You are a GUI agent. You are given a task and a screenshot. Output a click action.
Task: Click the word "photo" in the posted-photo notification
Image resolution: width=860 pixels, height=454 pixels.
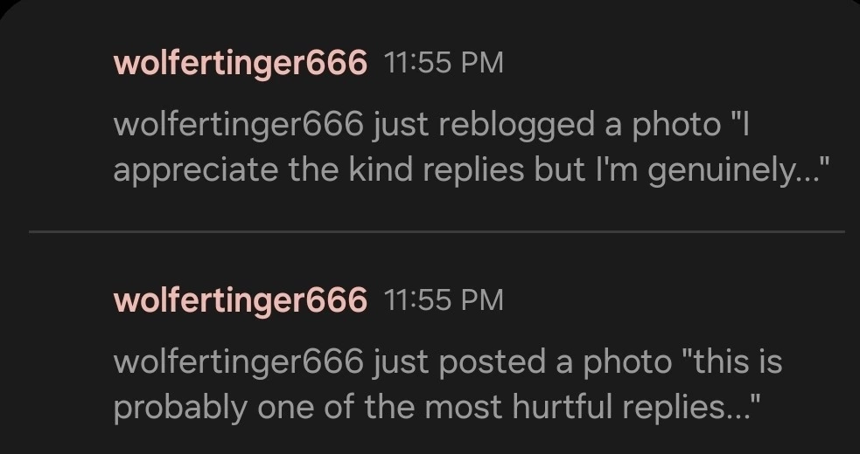pos(626,362)
